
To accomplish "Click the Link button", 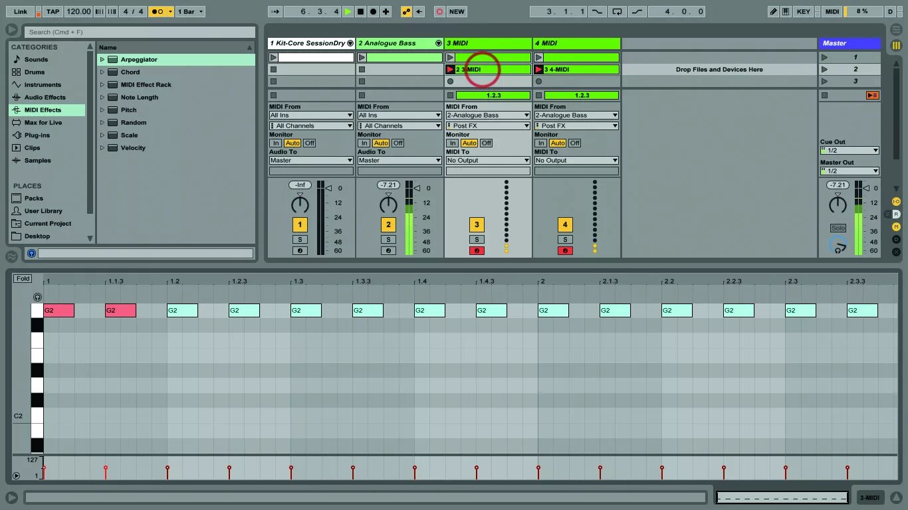I will coord(21,11).
